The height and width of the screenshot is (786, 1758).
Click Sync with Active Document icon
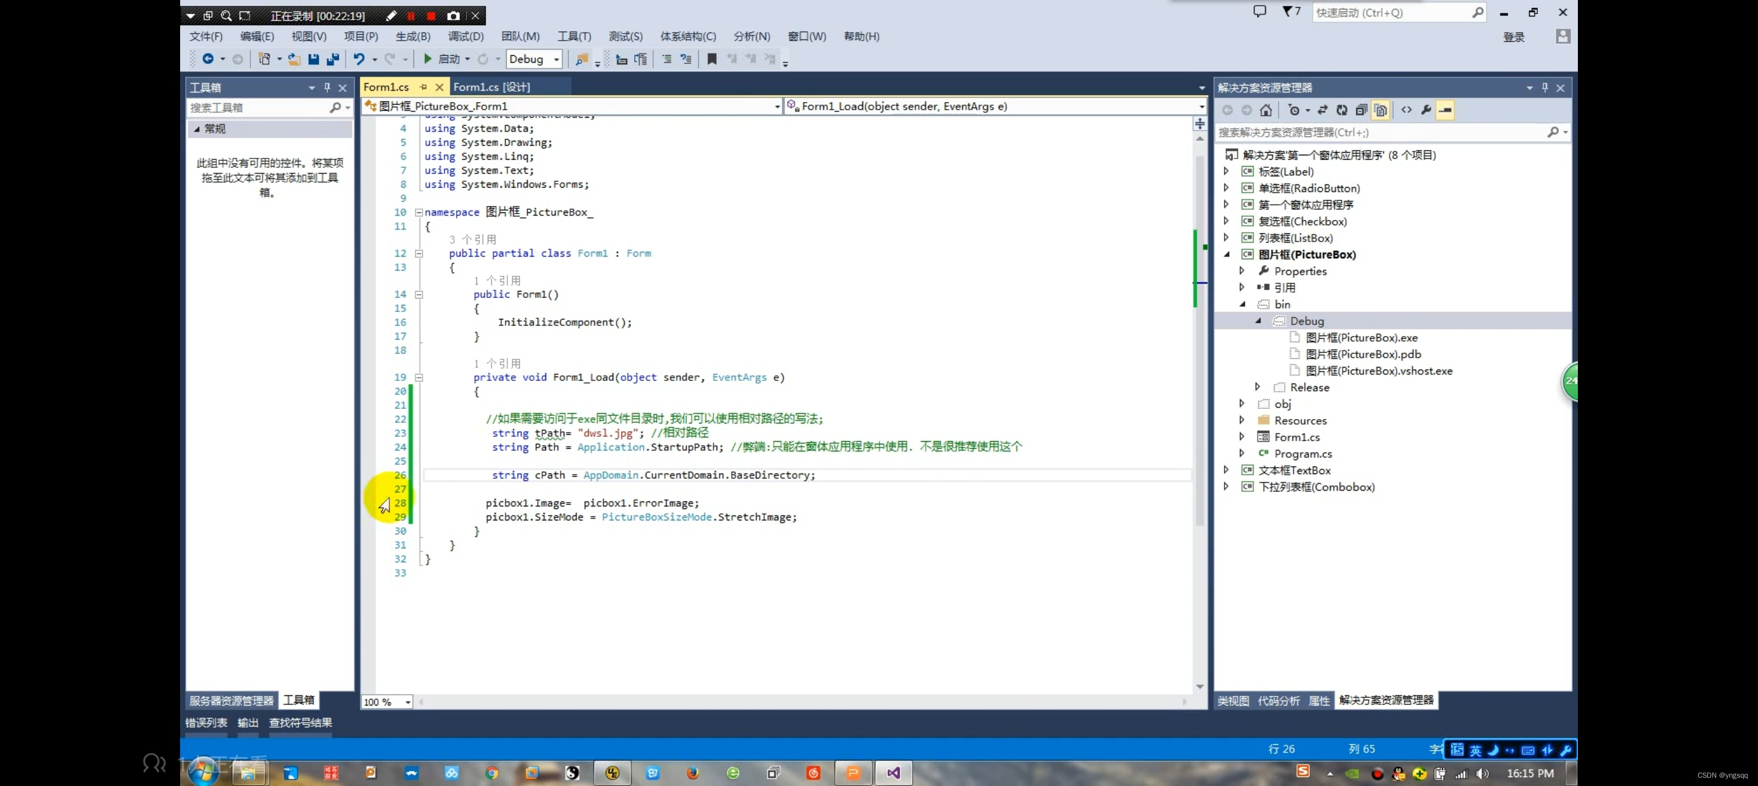[1322, 110]
